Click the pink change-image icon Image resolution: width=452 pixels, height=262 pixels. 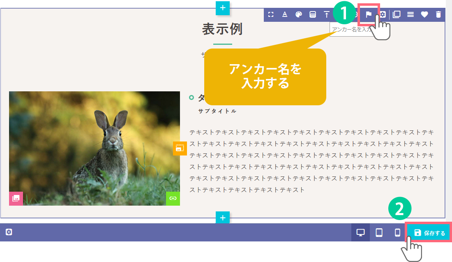(16, 198)
